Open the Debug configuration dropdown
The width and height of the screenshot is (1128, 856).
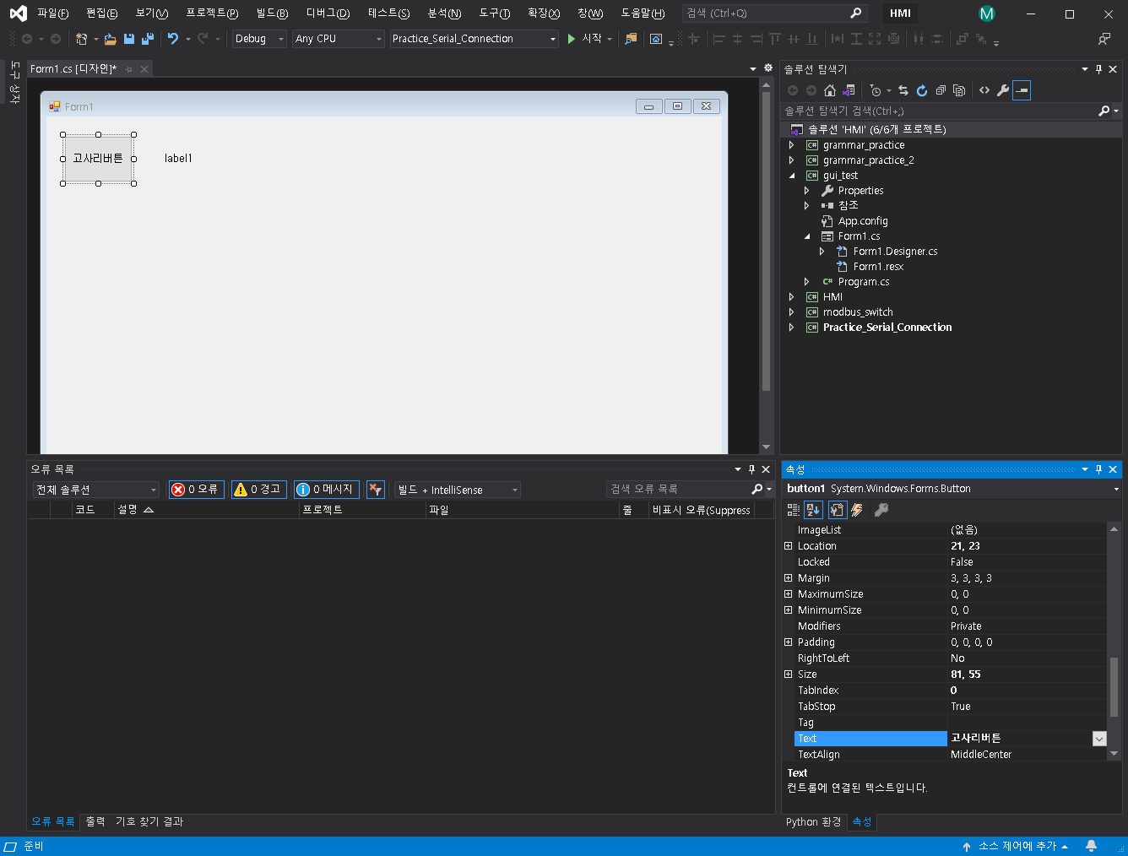point(259,39)
